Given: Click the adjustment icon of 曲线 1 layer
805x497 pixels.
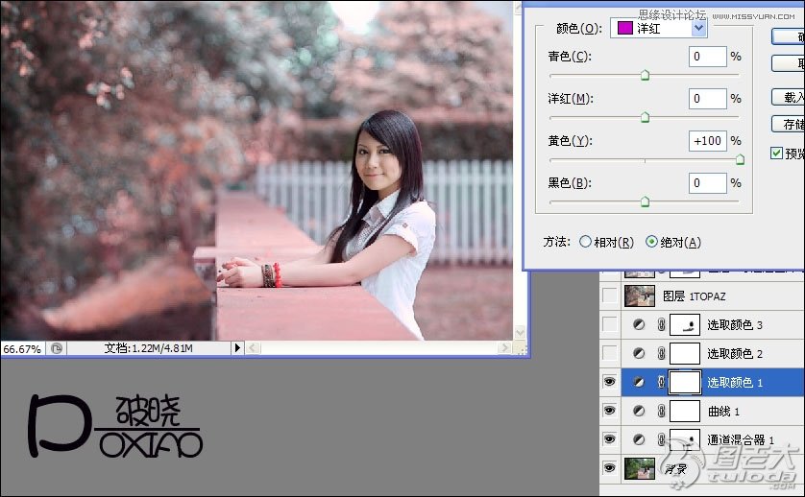Looking at the screenshot, I should (639, 411).
